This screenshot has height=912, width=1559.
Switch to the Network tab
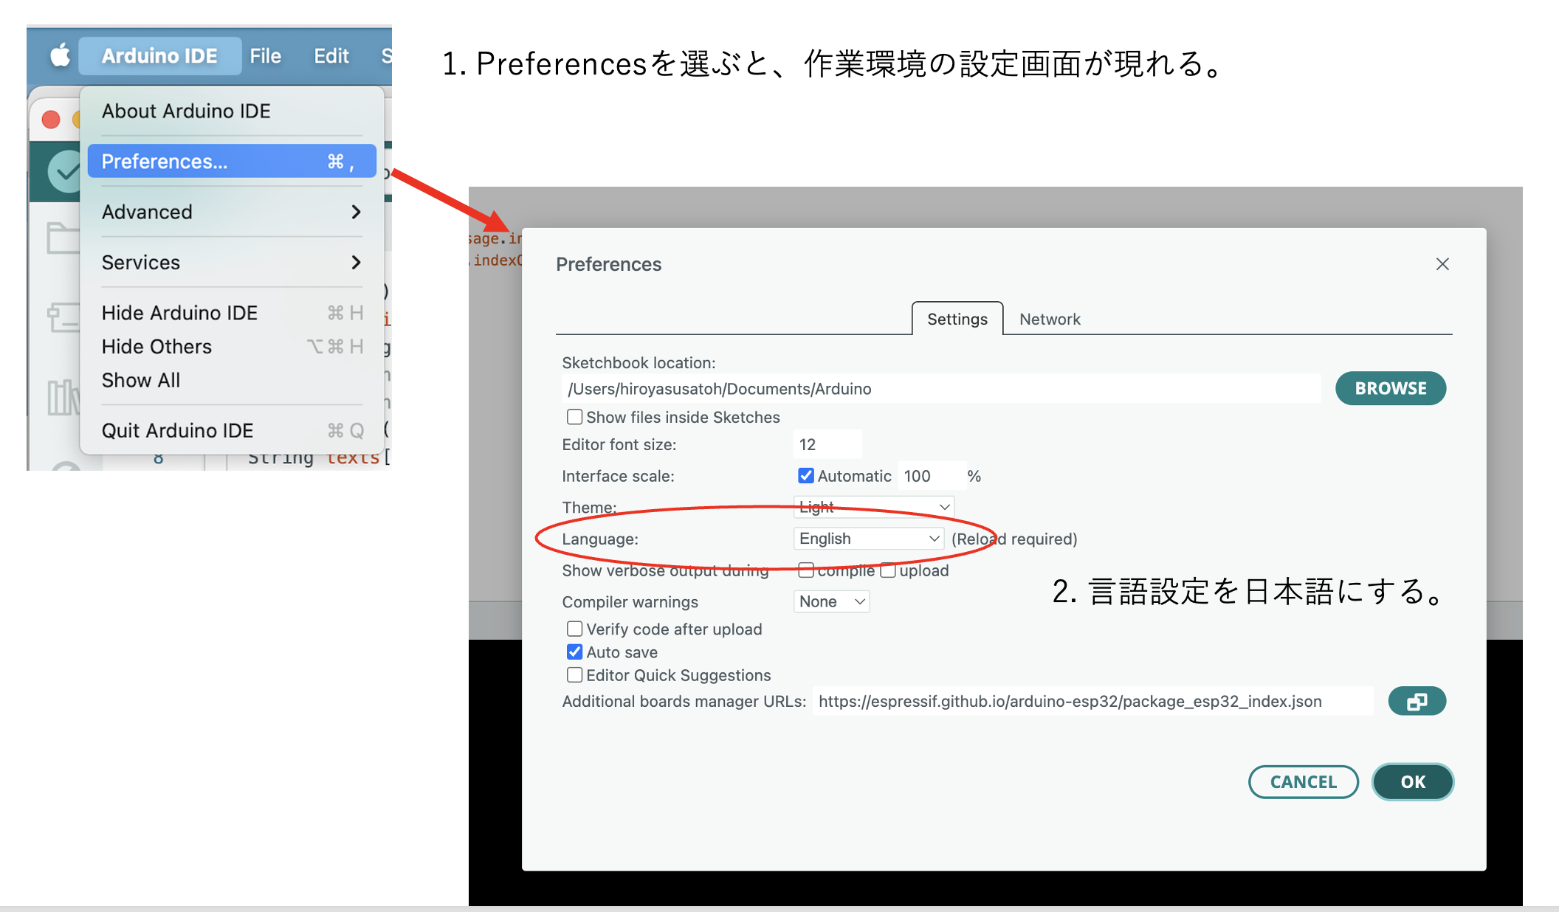click(1049, 319)
